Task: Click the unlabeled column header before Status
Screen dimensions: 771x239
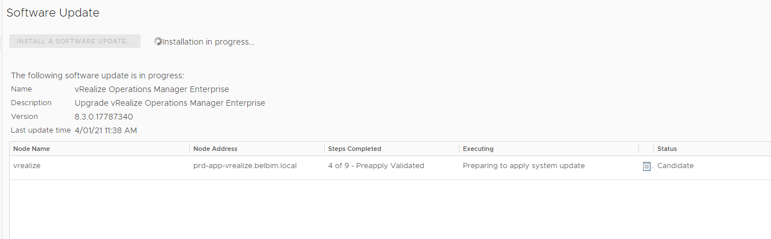Action: click(x=647, y=149)
